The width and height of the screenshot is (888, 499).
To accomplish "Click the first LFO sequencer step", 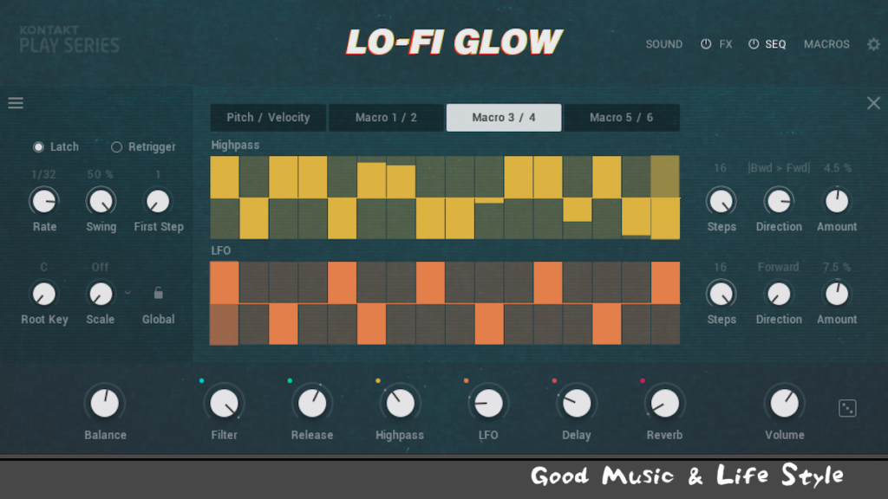I will pyautogui.click(x=225, y=303).
